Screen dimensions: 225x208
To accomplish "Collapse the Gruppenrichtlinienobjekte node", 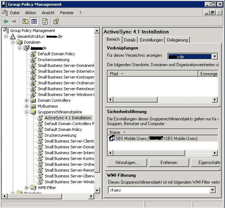I will click(27, 112).
